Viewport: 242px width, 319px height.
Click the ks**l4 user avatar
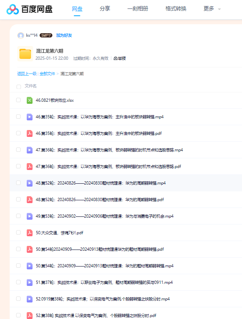pyautogui.click(x=21, y=36)
